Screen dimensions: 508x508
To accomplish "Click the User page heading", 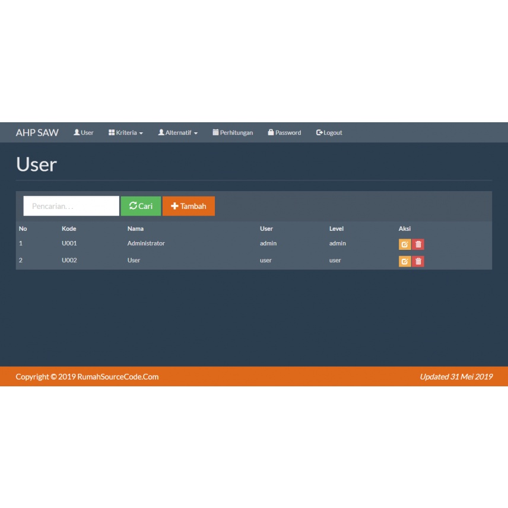I will (37, 164).
